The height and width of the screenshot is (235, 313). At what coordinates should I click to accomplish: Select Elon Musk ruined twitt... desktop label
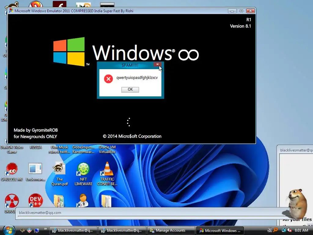click(59, 149)
